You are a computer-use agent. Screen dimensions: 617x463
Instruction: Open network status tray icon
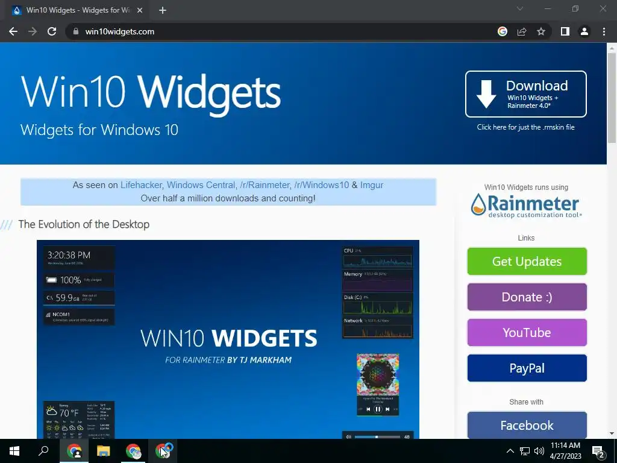point(525,451)
